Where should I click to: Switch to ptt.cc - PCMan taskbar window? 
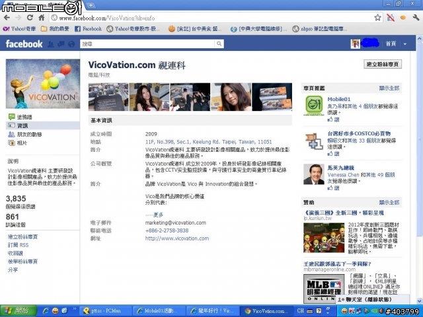pos(106,311)
